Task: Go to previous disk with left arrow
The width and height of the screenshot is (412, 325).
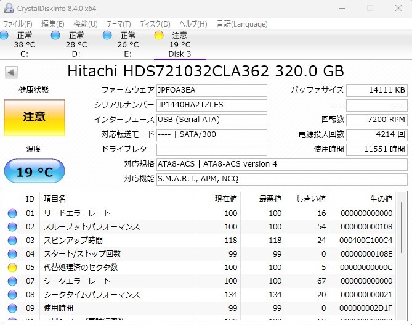Action: (11, 72)
